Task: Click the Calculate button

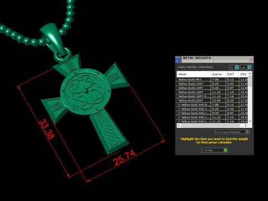Action: click(x=214, y=150)
